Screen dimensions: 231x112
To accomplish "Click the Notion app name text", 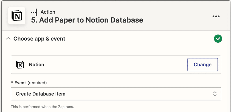I will point(37,64).
